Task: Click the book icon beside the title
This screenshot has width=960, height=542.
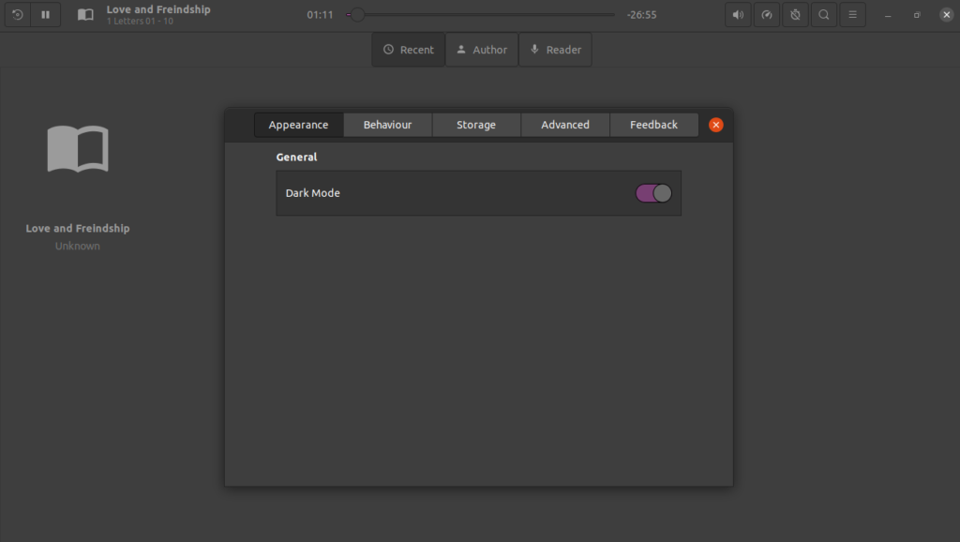Action: point(85,15)
